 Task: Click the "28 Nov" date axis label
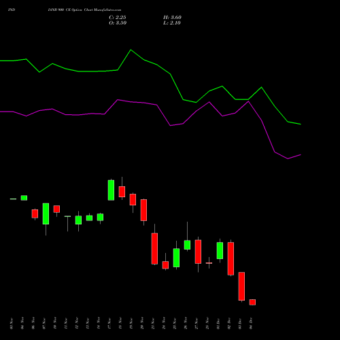(207, 324)
